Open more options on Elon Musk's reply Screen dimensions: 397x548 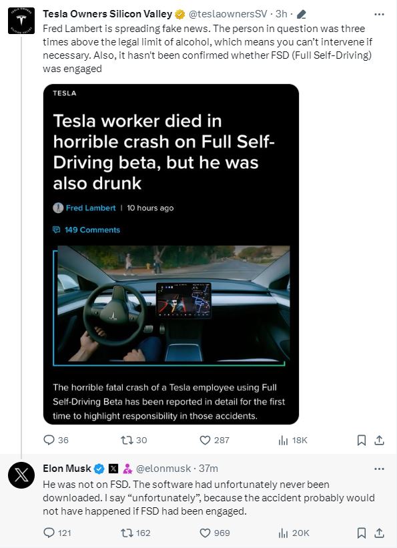pyautogui.click(x=379, y=469)
